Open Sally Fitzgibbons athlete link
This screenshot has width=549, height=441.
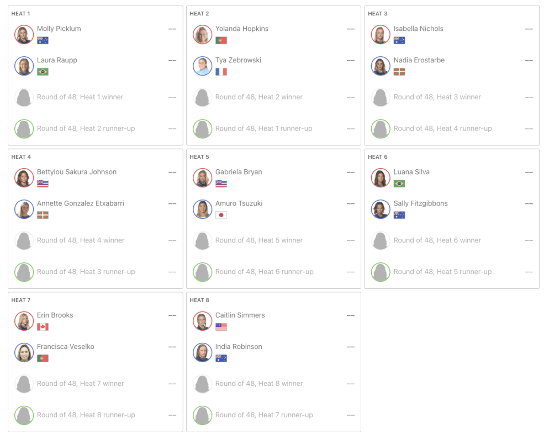coord(420,203)
